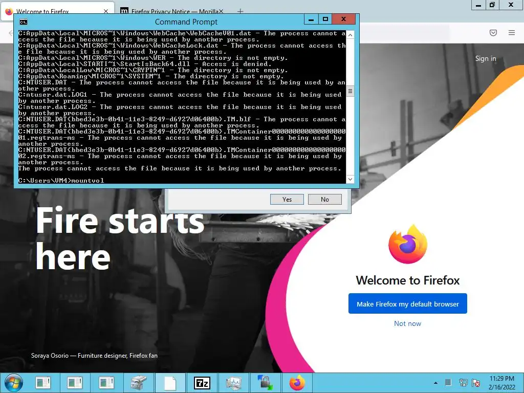Click the network status tray icon

[x=463, y=383]
